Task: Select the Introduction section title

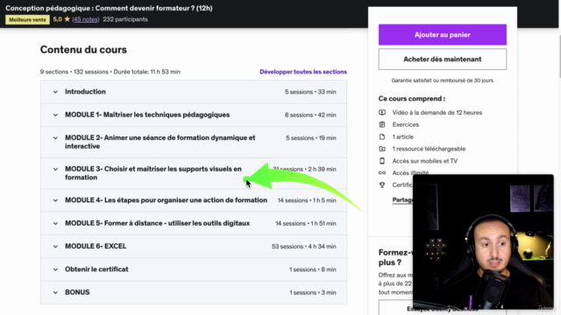Action: pyautogui.click(x=85, y=92)
